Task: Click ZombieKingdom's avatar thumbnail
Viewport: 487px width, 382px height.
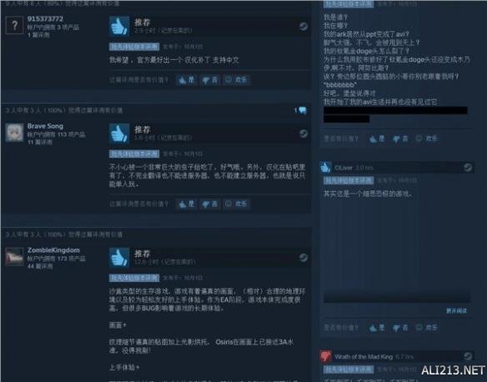Action: (15, 257)
